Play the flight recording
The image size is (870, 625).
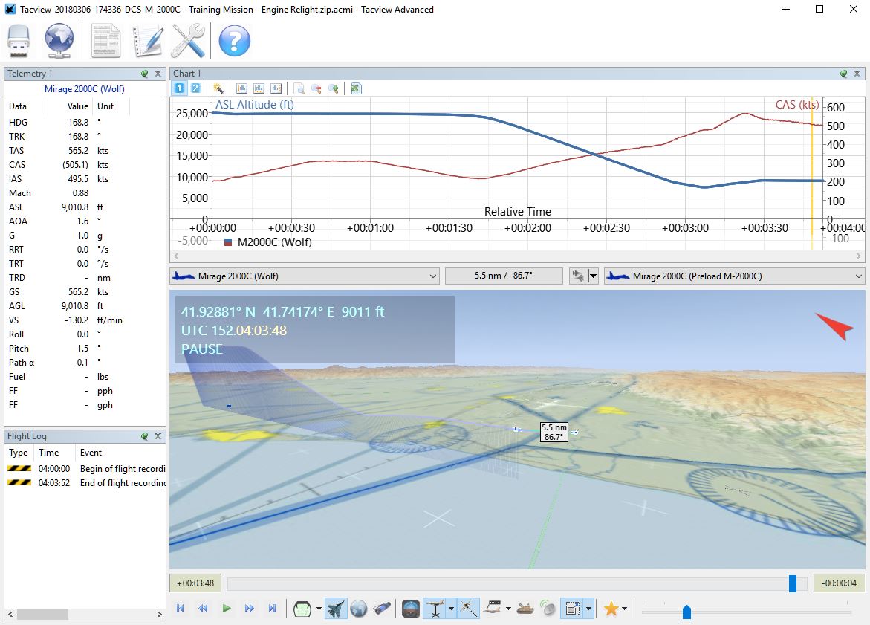tap(227, 609)
